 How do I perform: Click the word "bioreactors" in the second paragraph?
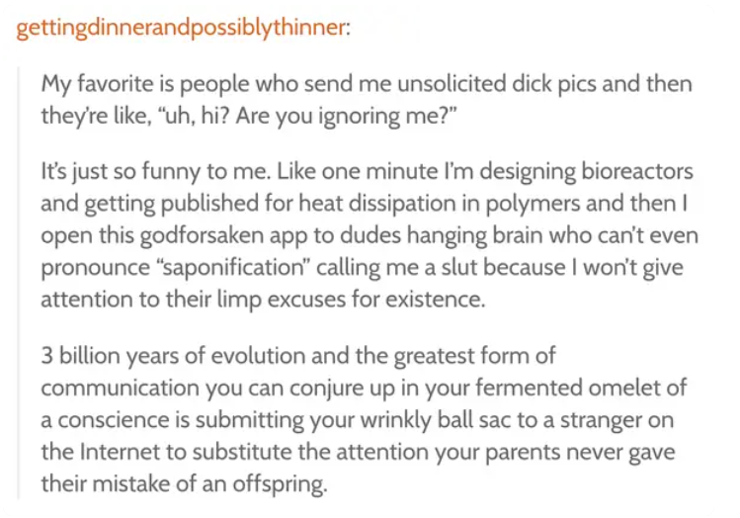click(x=637, y=171)
